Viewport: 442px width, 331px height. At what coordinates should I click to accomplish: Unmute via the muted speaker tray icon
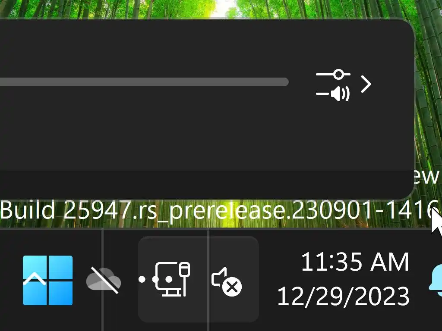[x=226, y=281]
